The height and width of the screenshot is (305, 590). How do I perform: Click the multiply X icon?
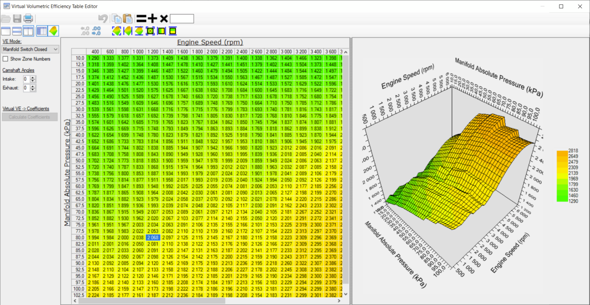click(164, 19)
